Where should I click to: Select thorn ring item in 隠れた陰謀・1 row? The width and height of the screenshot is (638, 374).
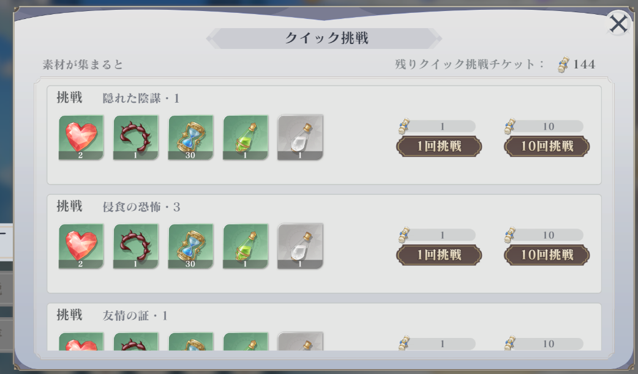(135, 137)
